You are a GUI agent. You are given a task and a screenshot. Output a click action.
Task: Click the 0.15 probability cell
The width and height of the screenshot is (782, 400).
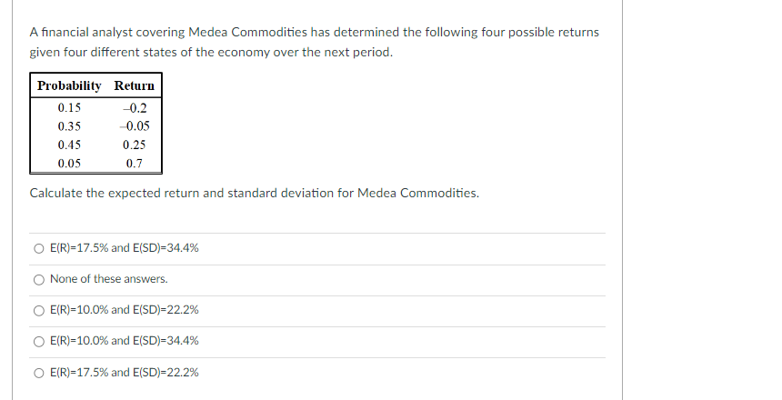tap(69, 107)
